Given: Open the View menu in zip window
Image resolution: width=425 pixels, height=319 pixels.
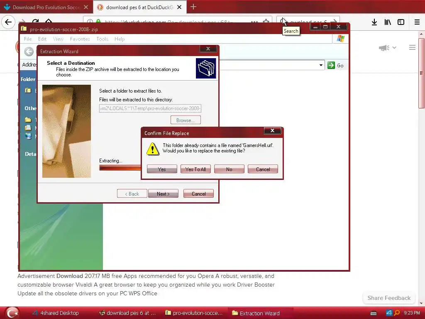Looking at the screenshot, I should click(x=58, y=39).
